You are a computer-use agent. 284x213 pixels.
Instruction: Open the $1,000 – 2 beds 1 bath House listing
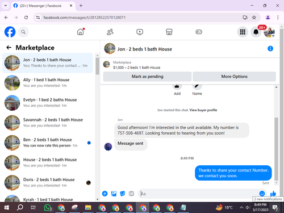coord(136,68)
